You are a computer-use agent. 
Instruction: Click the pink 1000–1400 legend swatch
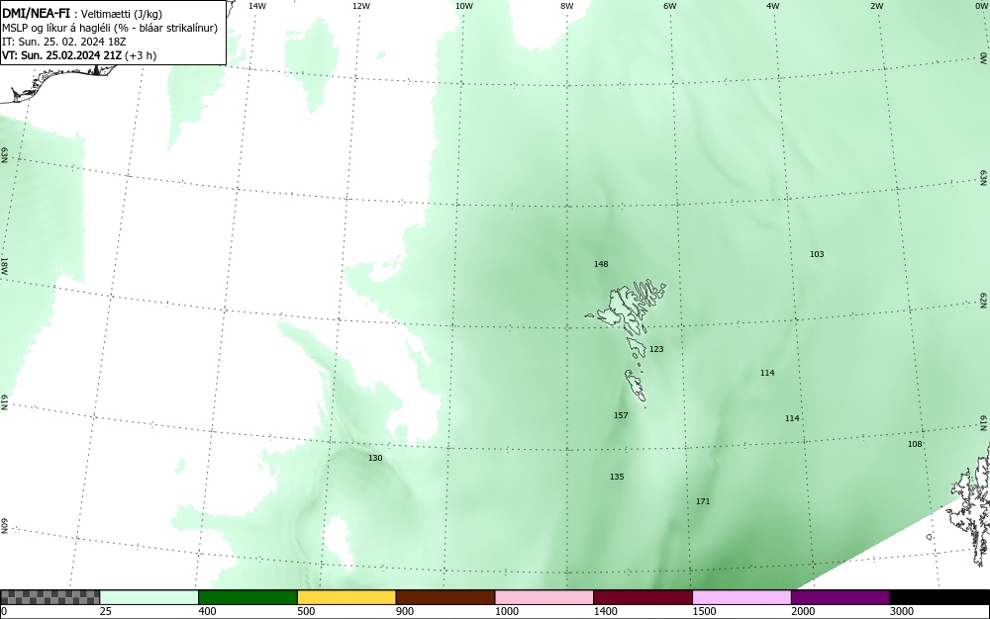[x=544, y=597]
